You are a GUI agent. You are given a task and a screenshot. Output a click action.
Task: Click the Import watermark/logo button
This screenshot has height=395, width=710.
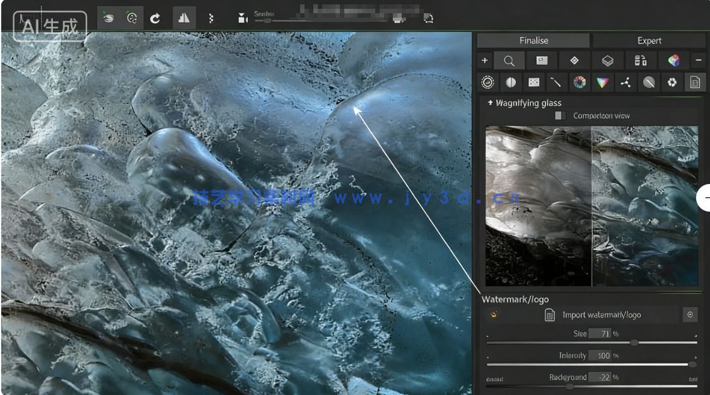tap(593, 315)
